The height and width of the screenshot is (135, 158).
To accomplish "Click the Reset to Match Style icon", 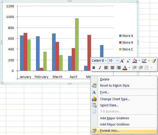I will coord(94,85).
